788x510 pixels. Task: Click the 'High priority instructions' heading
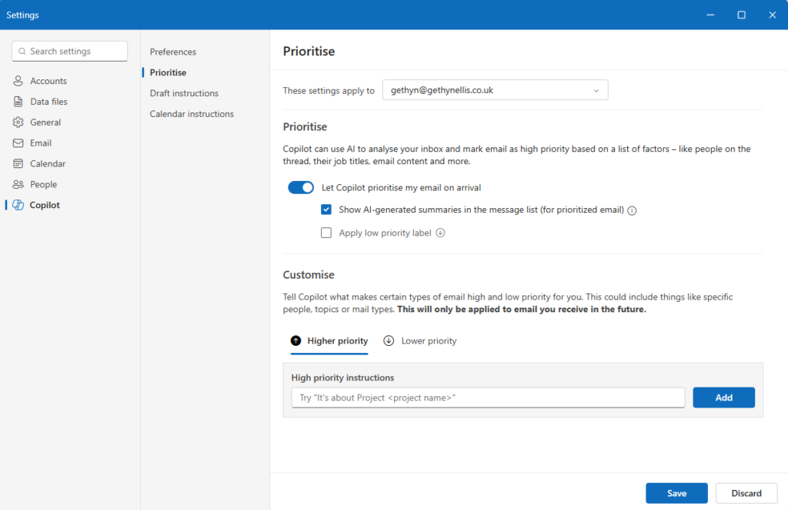click(342, 377)
